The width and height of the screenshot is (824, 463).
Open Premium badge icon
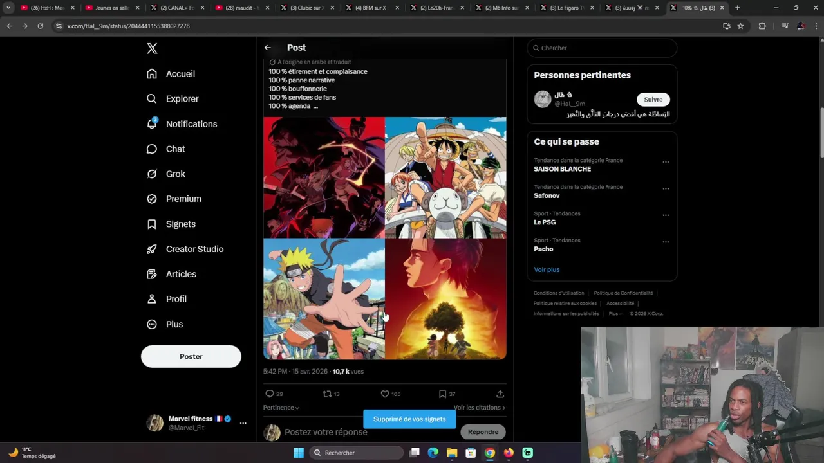click(152, 199)
